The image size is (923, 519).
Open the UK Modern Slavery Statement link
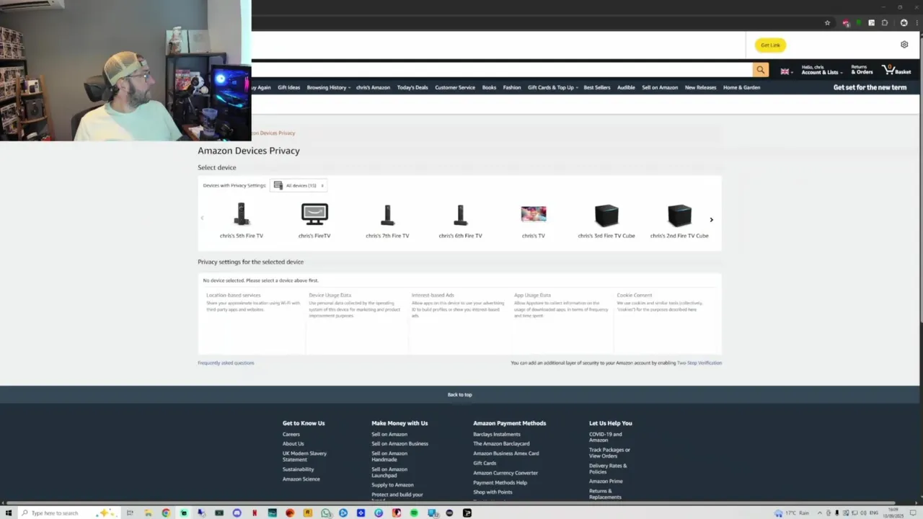pos(304,456)
